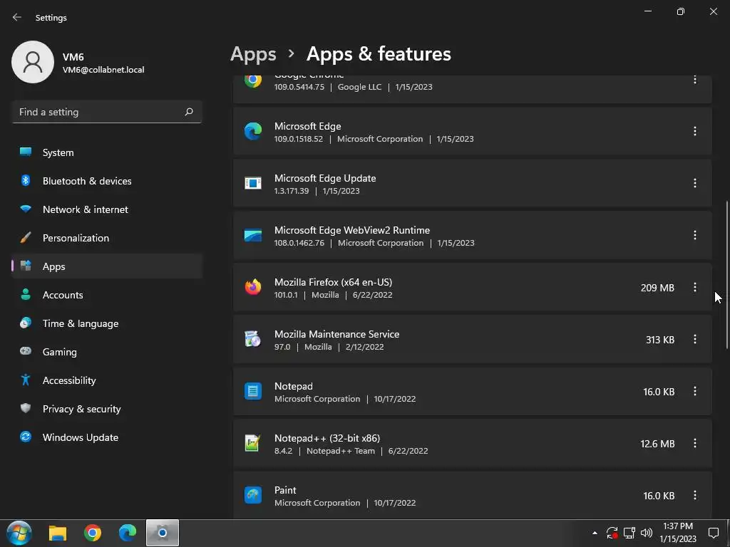Viewport: 730px width, 547px height.
Task: Click the search magnifier icon
Action: coord(188,112)
